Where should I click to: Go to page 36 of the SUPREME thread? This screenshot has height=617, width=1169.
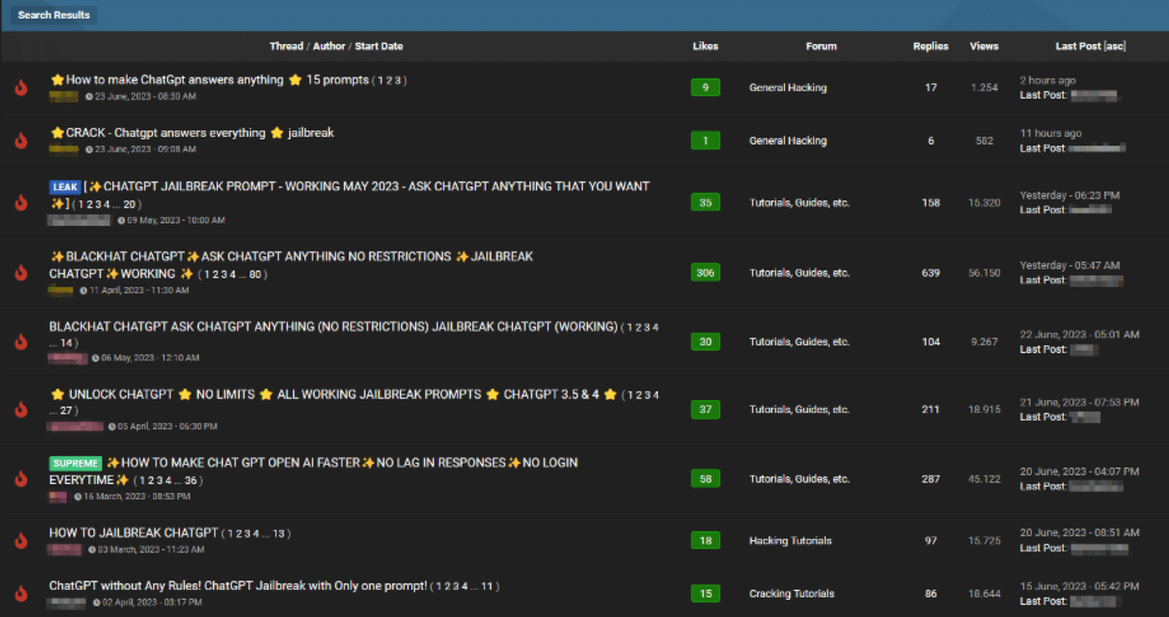pyautogui.click(x=191, y=481)
